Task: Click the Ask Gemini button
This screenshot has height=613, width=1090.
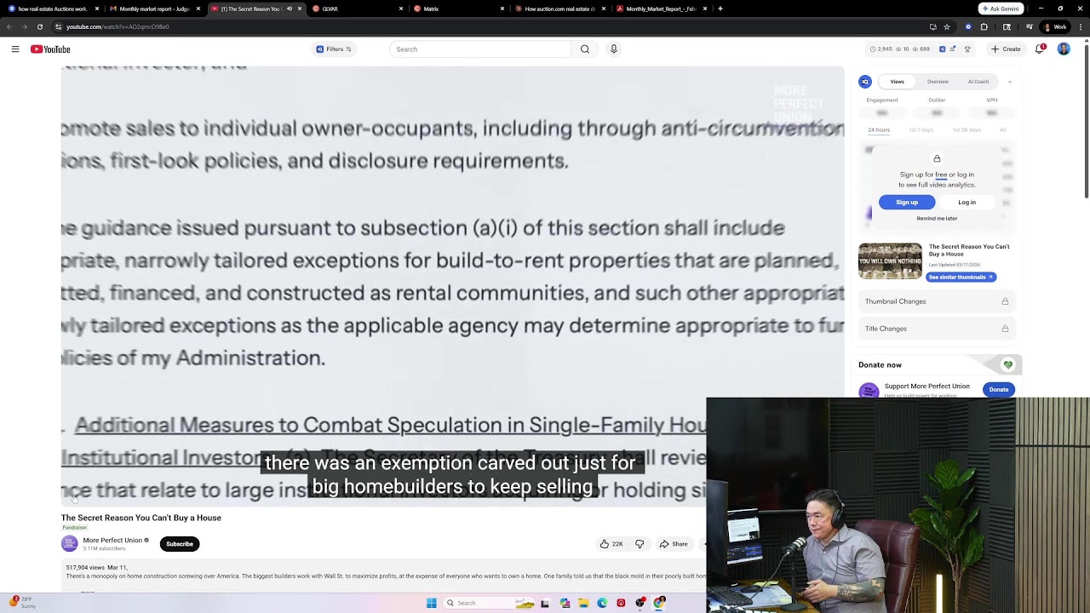Action: 1001,9
